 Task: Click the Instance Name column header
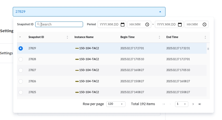coord(84,37)
